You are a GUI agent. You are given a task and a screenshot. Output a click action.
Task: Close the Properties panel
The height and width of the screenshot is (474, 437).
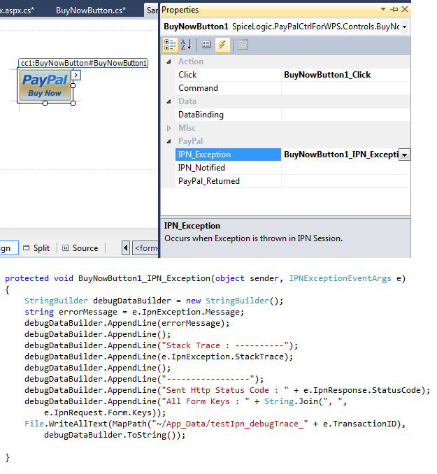click(x=405, y=9)
